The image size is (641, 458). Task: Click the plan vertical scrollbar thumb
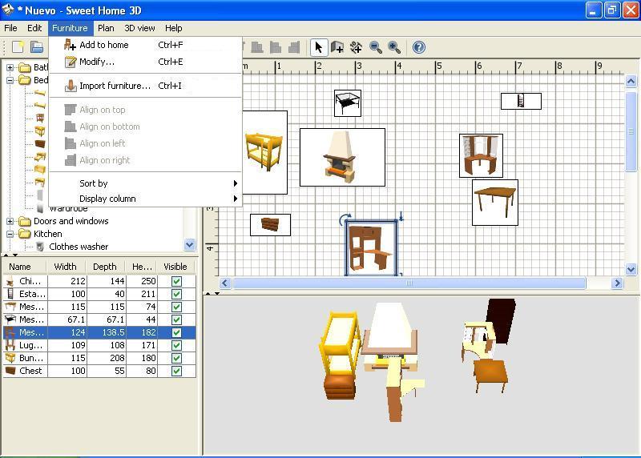point(631,131)
